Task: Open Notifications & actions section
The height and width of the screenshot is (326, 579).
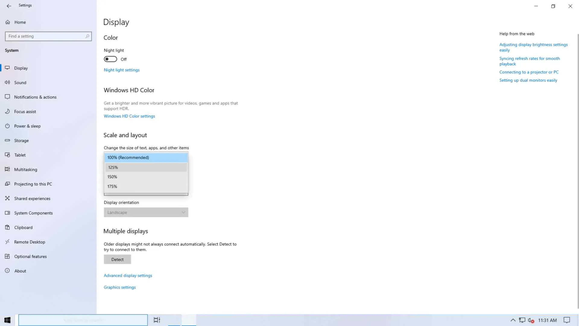Action: coord(35,97)
